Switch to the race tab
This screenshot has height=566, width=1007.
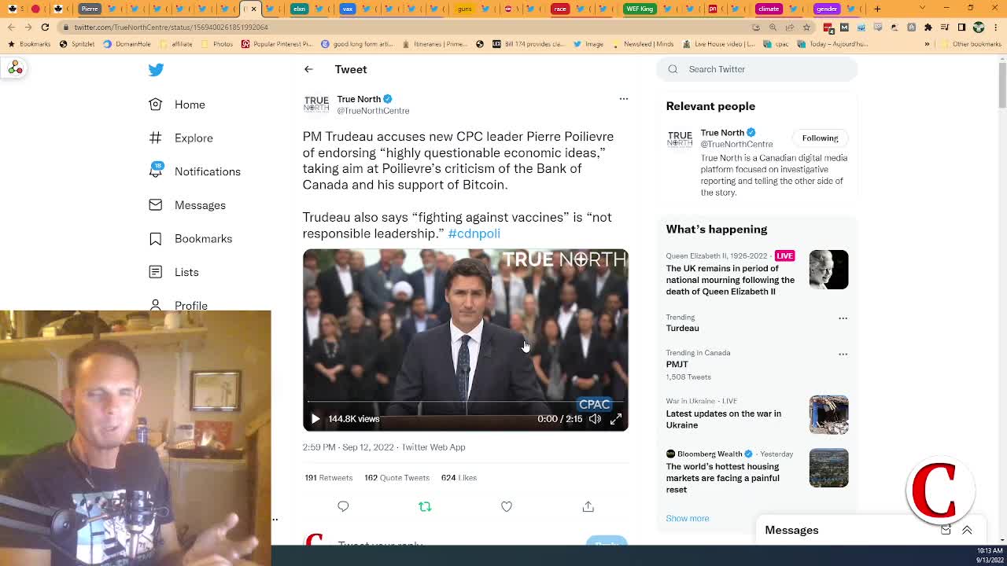[x=559, y=9]
